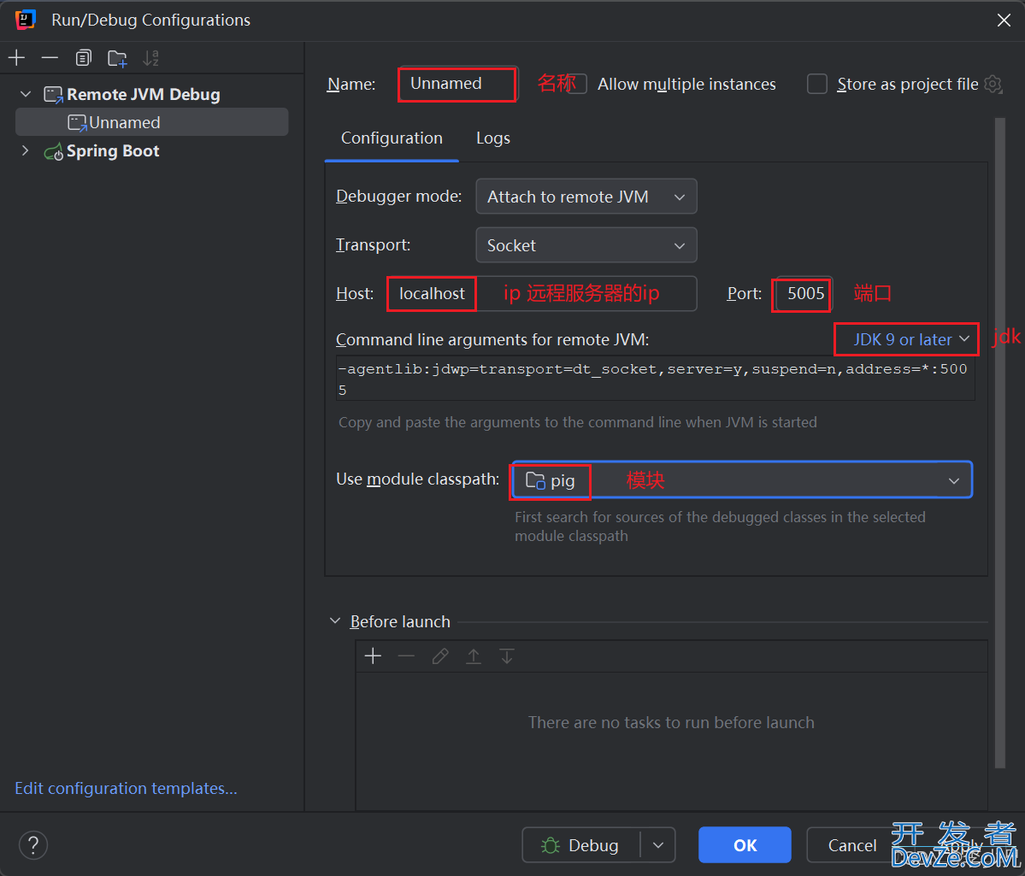
Task: Move Before launch task up
Action: click(474, 656)
